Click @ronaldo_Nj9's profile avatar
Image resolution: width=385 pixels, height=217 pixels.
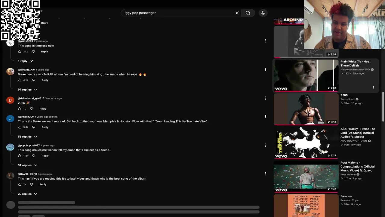tap(11, 72)
